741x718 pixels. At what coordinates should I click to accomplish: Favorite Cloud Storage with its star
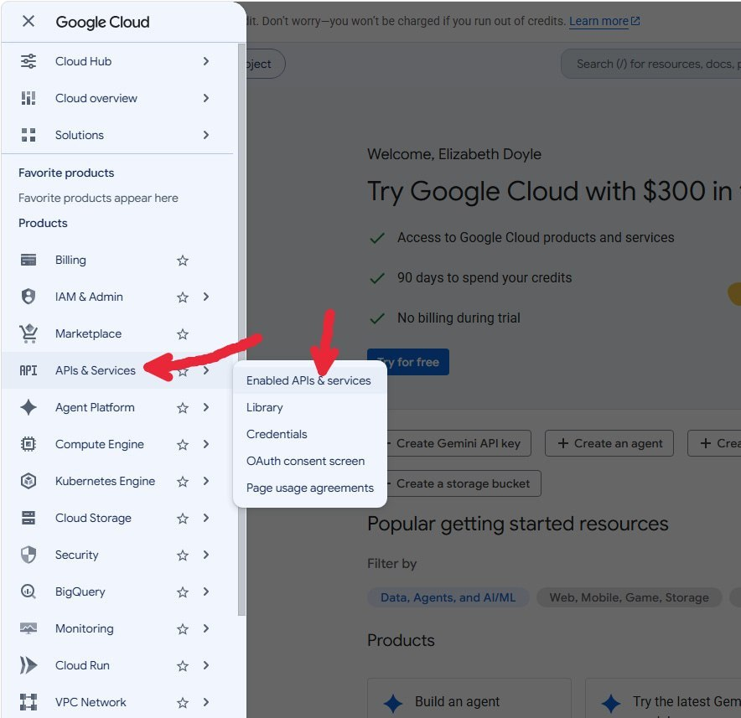(x=183, y=519)
